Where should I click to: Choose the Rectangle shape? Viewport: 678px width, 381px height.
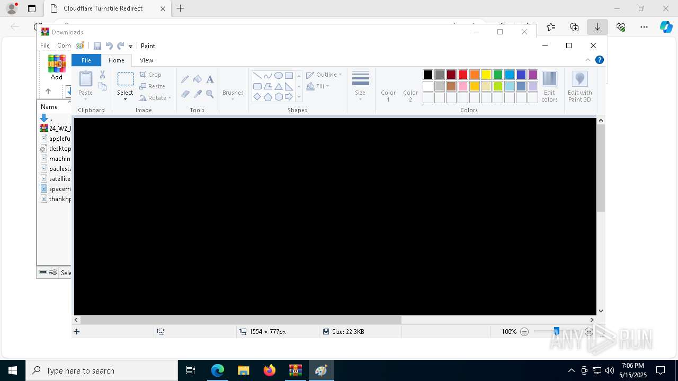coord(289,76)
